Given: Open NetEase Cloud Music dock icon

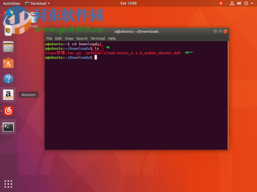Looking at the screenshot, I should click(x=8, y=111).
